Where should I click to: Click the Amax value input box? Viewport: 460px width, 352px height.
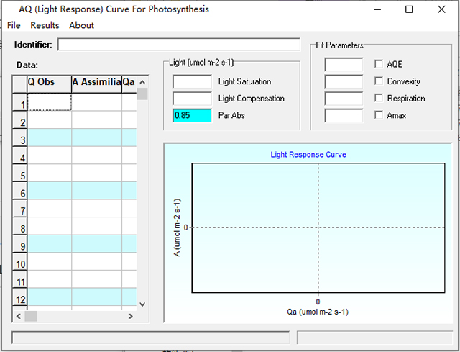[344, 115]
